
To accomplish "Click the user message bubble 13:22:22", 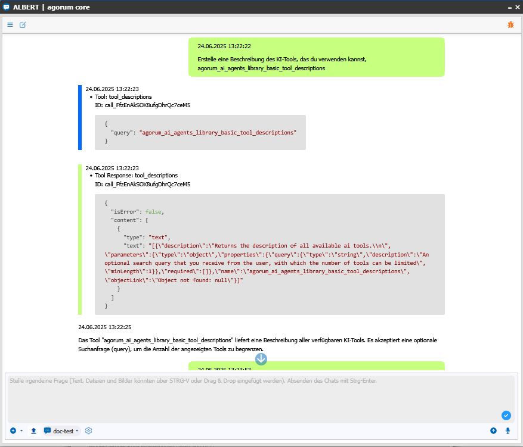I will pyautogui.click(x=317, y=57).
